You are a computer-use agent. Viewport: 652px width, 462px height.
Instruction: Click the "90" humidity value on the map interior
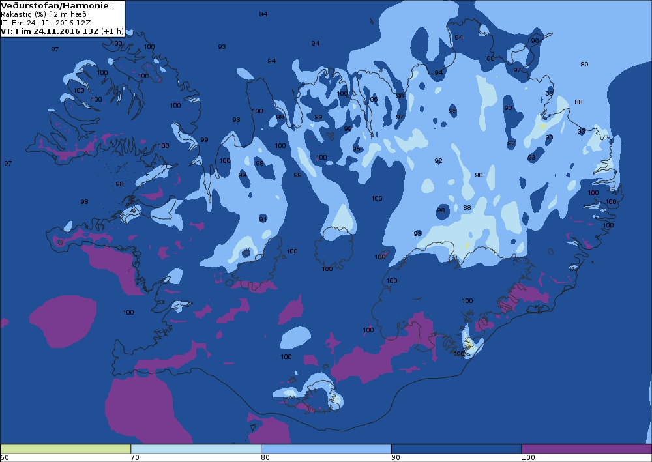pos(479,175)
